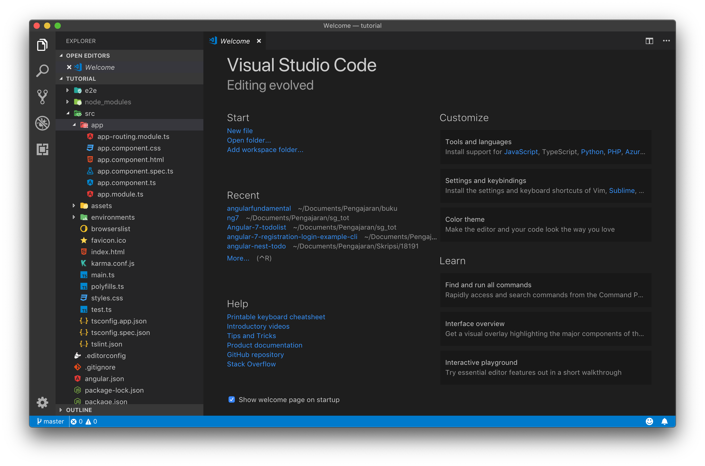
Task: Open the Search view in the activity bar
Action: tap(42, 71)
